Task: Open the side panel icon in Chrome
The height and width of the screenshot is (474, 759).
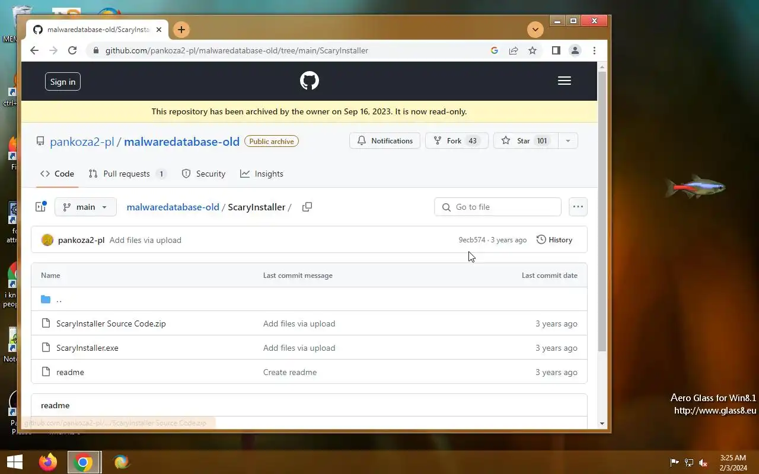Action: (556, 50)
